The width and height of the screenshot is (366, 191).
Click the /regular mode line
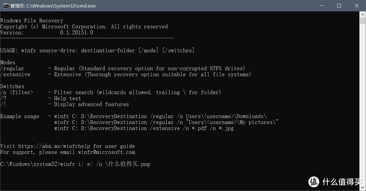[123, 68]
